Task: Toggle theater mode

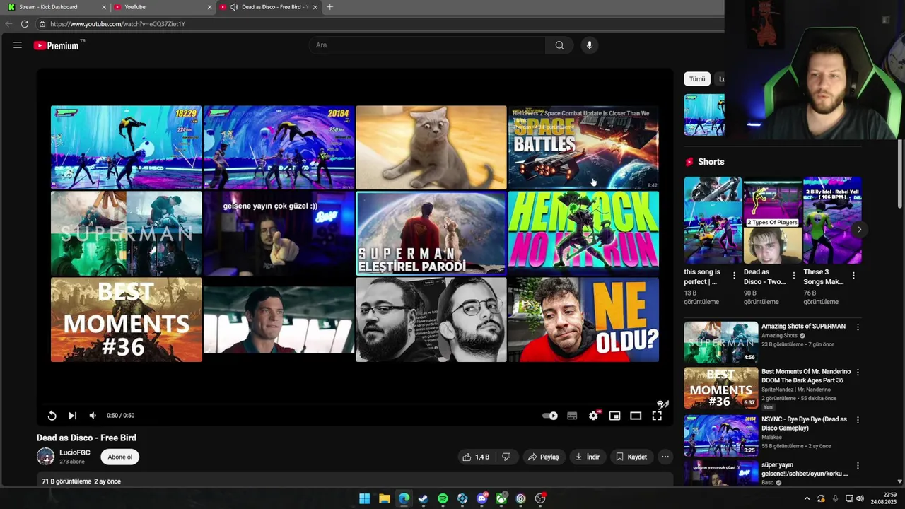Action: point(636,416)
